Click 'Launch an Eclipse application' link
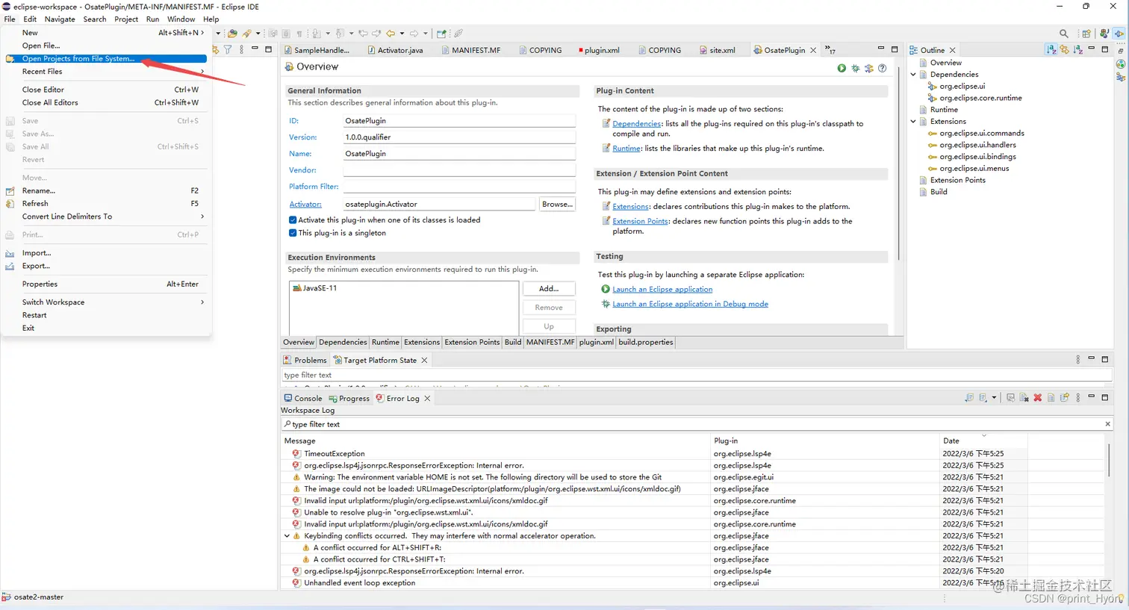 662,289
